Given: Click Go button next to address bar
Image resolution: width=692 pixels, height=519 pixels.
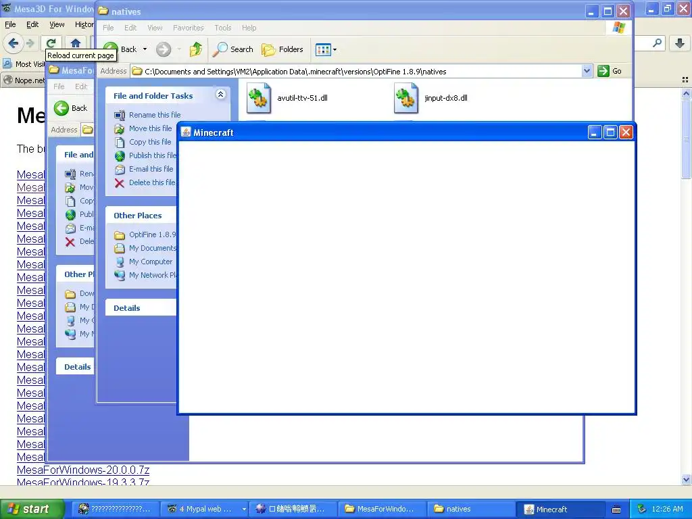Looking at the screenshot, I should coord(610,71).
